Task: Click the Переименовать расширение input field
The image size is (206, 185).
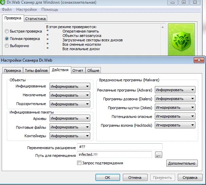Action: click(x=120, y=147)
